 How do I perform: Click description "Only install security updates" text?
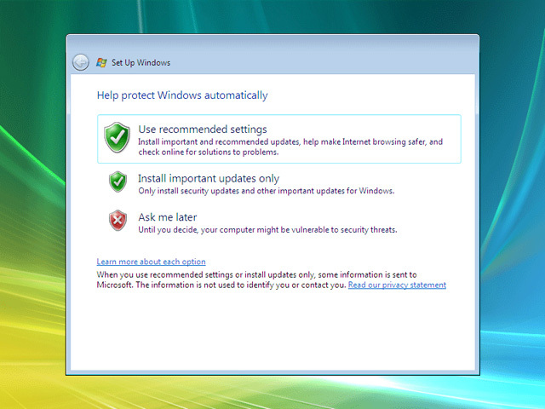[x=266, y=191]
